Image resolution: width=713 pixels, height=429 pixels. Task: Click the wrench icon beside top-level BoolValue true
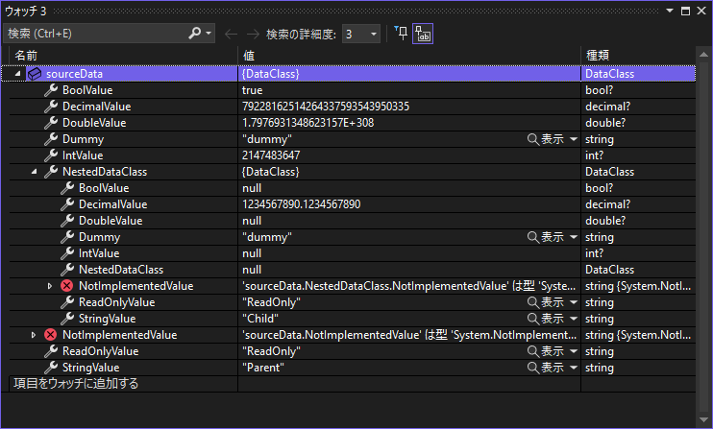tap(51, 90)
